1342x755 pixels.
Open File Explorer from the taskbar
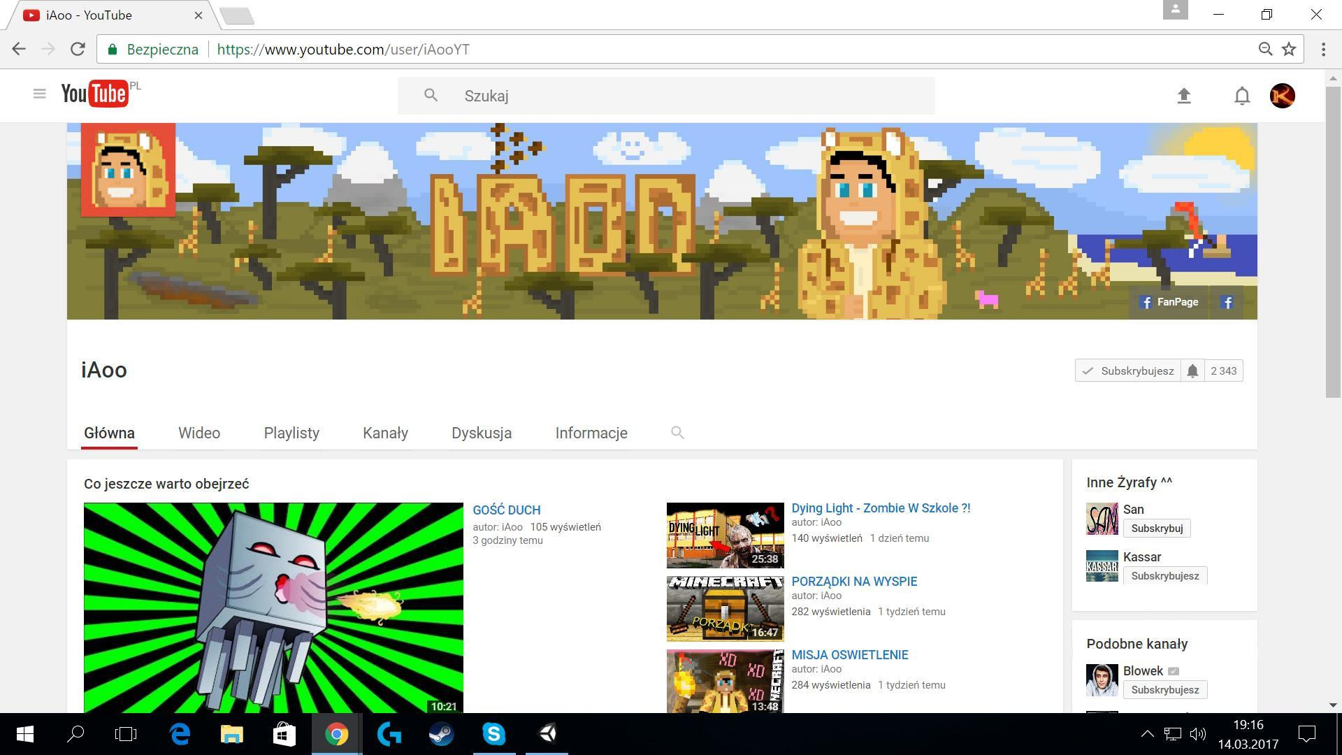(x=232, y=734)
